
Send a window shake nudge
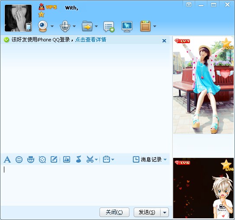[x=42, y=160]
